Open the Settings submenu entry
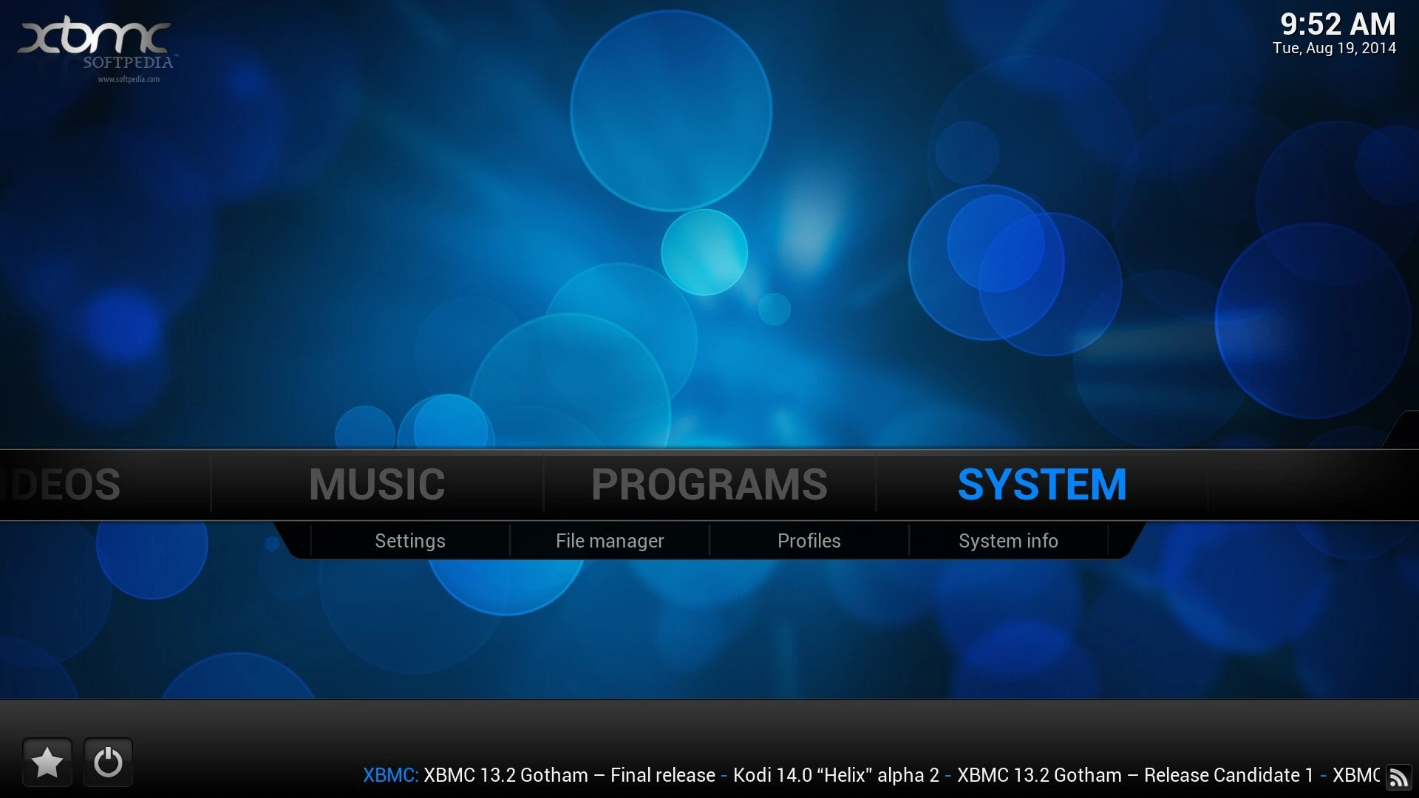The image size is (1419, 798). (409, 541)
